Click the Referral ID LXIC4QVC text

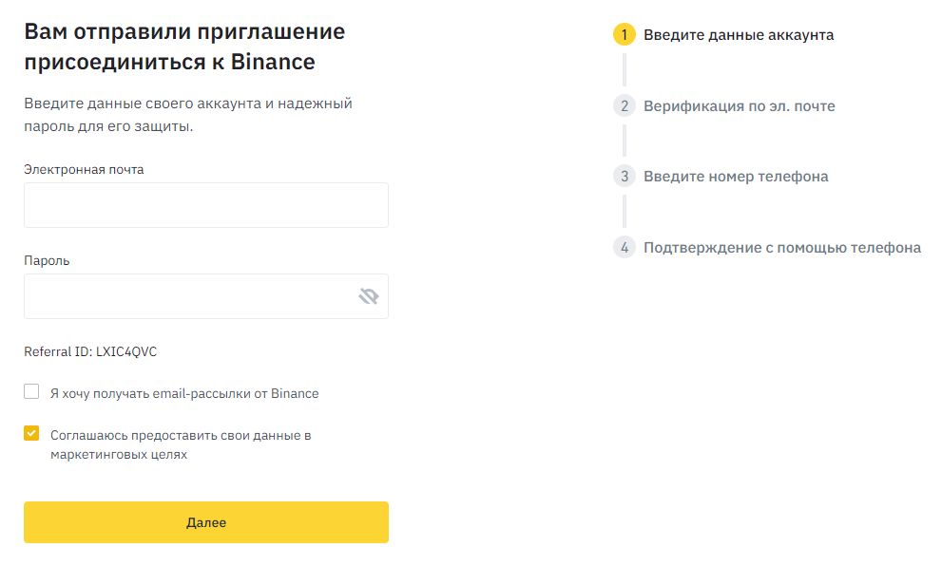click(x=90, y=351)
